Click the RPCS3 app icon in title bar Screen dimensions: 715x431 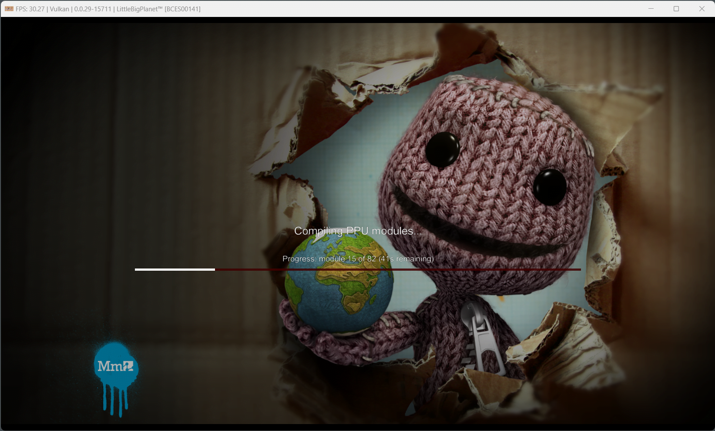[x=9, y=9]
